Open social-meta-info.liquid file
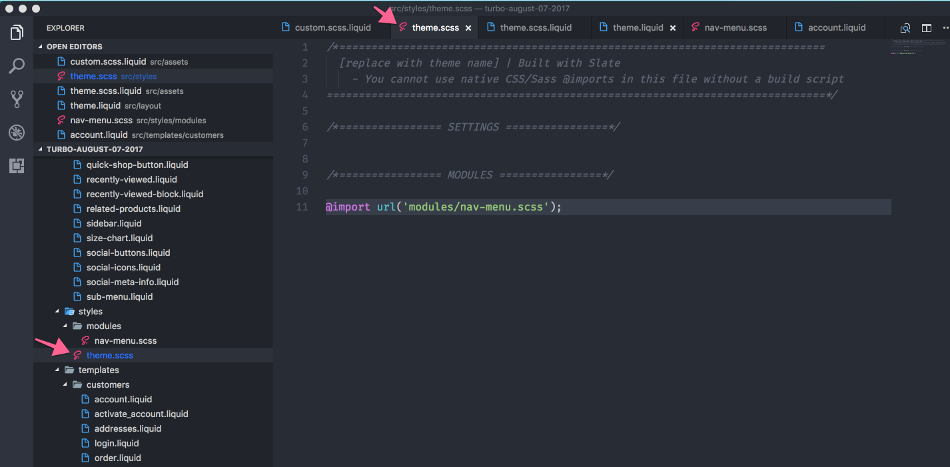 click(153, 282)
